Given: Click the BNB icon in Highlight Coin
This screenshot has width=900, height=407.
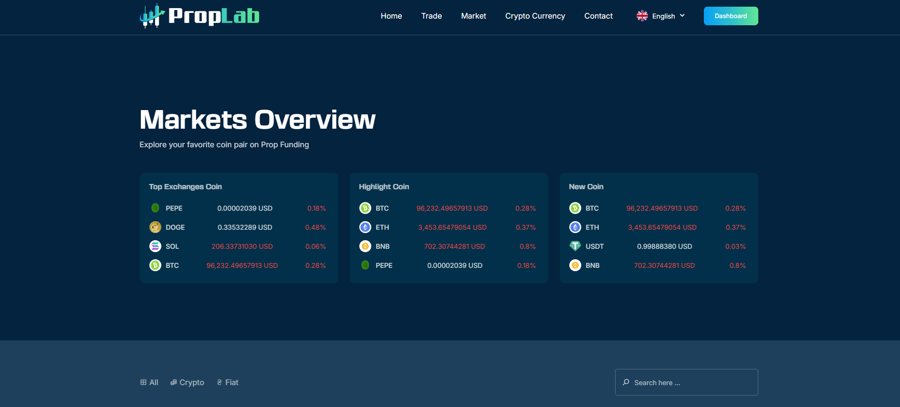Looking at the screenshot, I should 365,246.
